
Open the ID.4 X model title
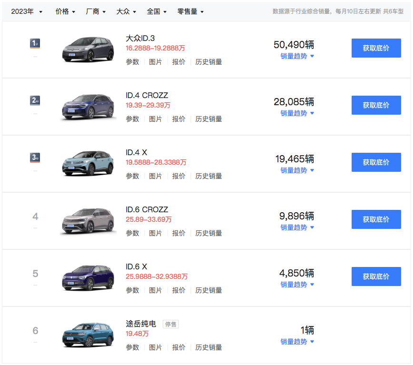(136, 152)
